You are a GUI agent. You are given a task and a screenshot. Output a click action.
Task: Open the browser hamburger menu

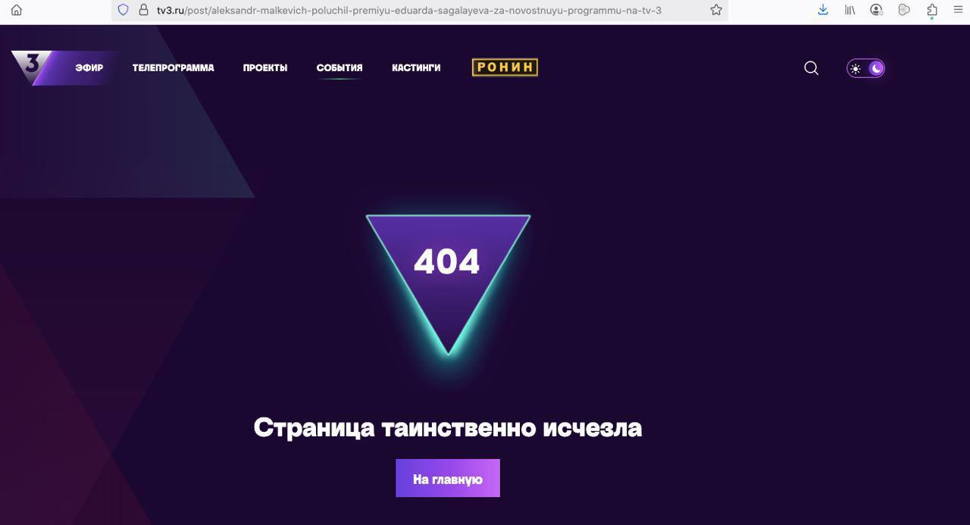pos(958,10)
